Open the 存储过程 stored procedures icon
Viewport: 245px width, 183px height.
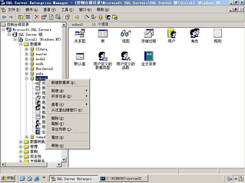tap(149, 36)
